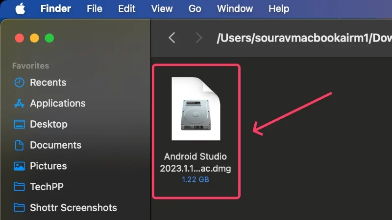
Task: Open the Edit menu
Action: pyautogui.click(x=127, y=9)
